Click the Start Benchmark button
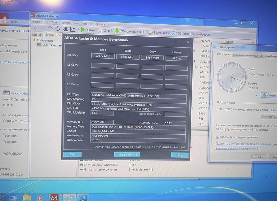The image size is (277, 201). tap(127, 154)
